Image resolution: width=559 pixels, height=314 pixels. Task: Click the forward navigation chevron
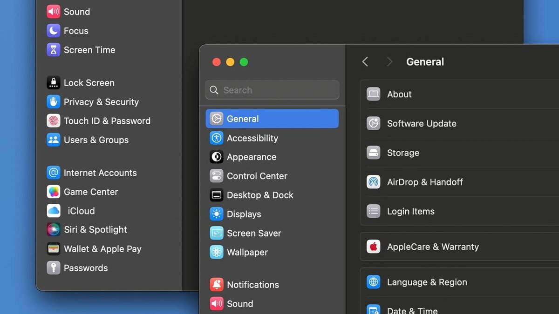point(389,61)
